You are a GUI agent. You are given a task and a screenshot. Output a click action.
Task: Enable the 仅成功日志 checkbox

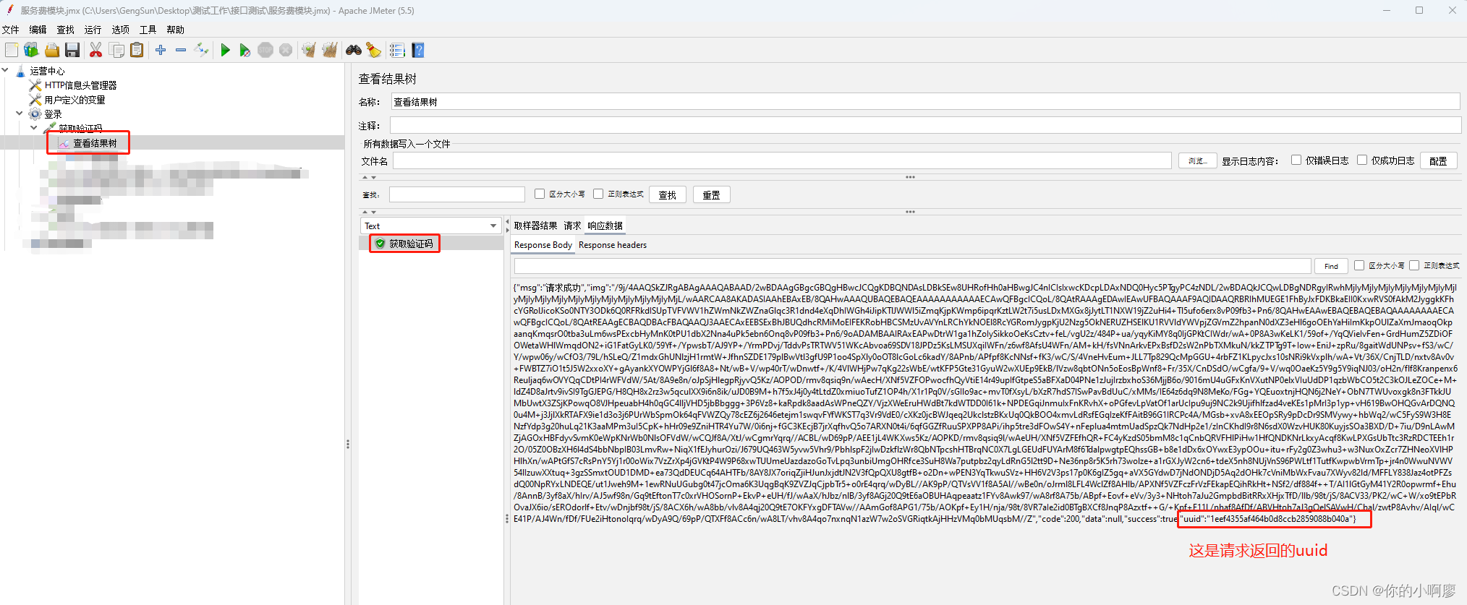1362,160
